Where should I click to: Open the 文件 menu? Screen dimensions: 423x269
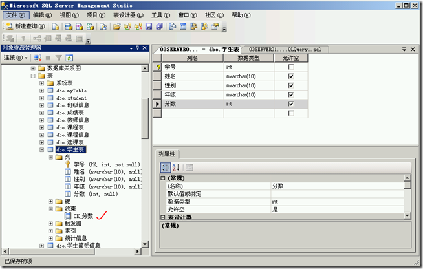[x=16, y=15]
